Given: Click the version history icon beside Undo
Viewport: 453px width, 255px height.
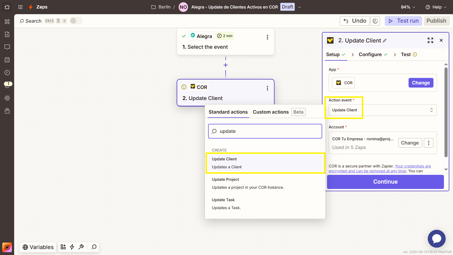Looking at the screenshot, I should tap(375, 21).
